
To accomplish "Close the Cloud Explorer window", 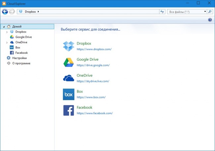I will tap(209, 3).
